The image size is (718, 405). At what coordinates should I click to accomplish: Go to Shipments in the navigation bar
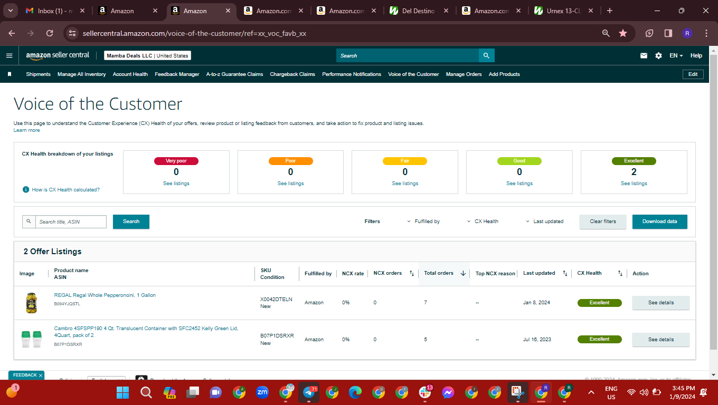click(x=39, y=74)
